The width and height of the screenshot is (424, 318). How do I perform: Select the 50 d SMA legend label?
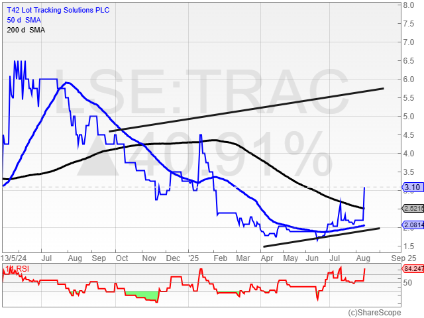(24, 20)
